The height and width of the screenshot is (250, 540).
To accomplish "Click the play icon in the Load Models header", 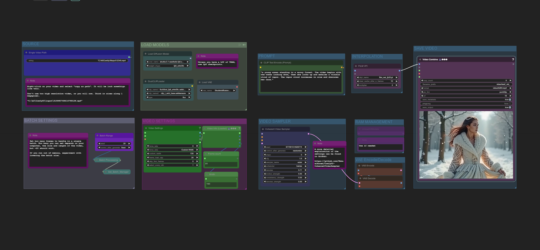I will (x=240, y=45).
